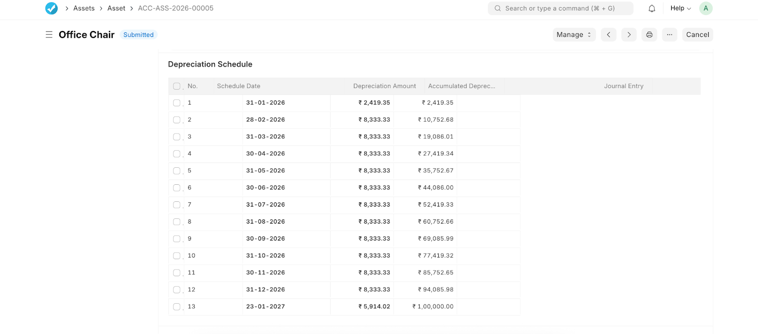Go to previous asset record arrow
Image resolution: width=758 pixels, height=334 pixels.
click(608, 35)
